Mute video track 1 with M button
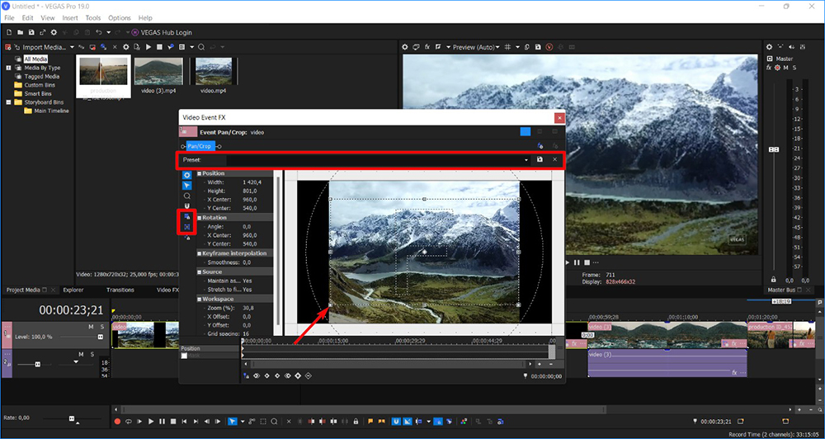Screen dimensions: 825x439 point(91,327)
